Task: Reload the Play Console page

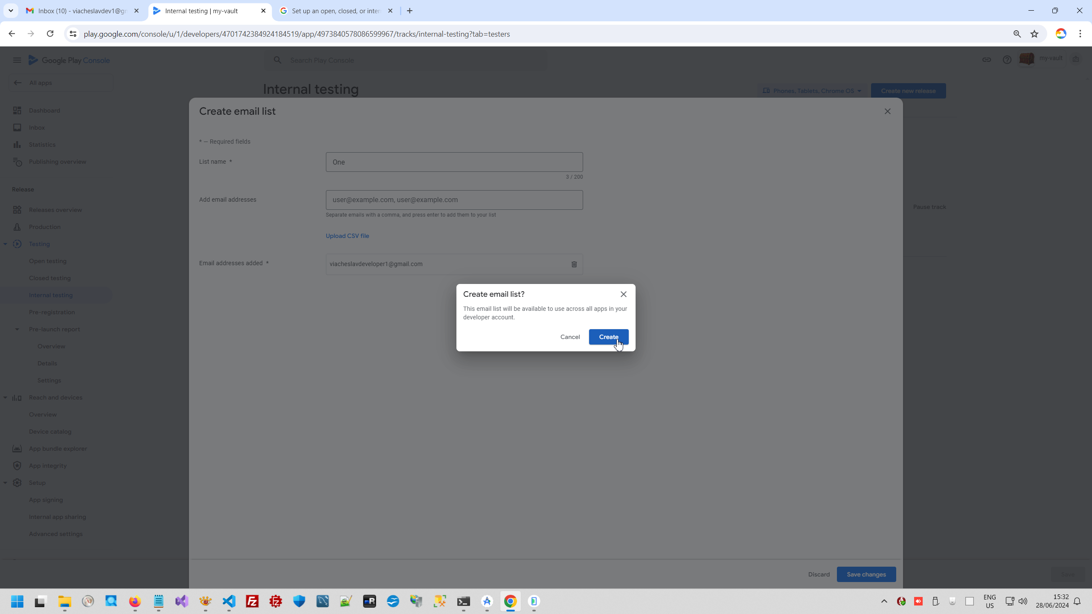Action: coord(50,34)
